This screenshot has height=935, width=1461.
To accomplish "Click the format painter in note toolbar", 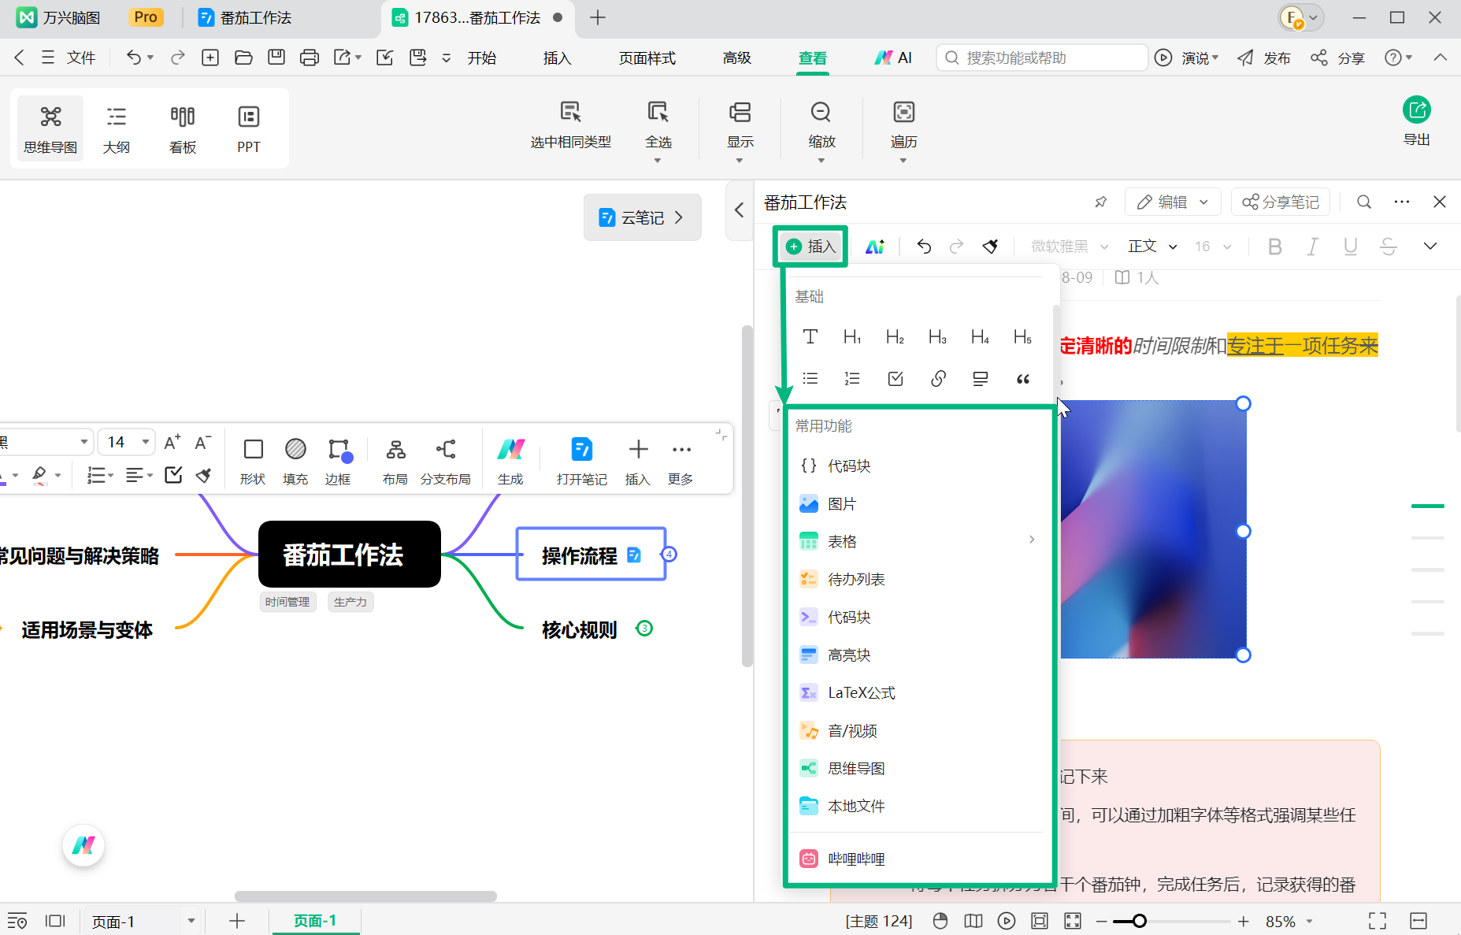I will point(991,247).
